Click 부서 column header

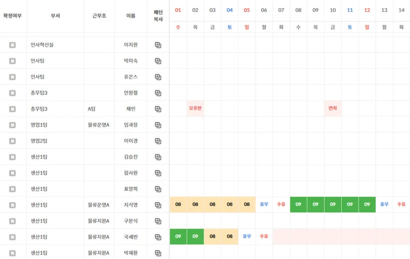55,16
